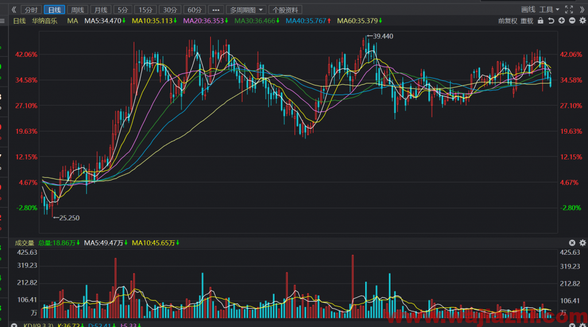588x327 pixels.
Task: Click the MA60:35.379 value
Action: click(x=359, y=21)
